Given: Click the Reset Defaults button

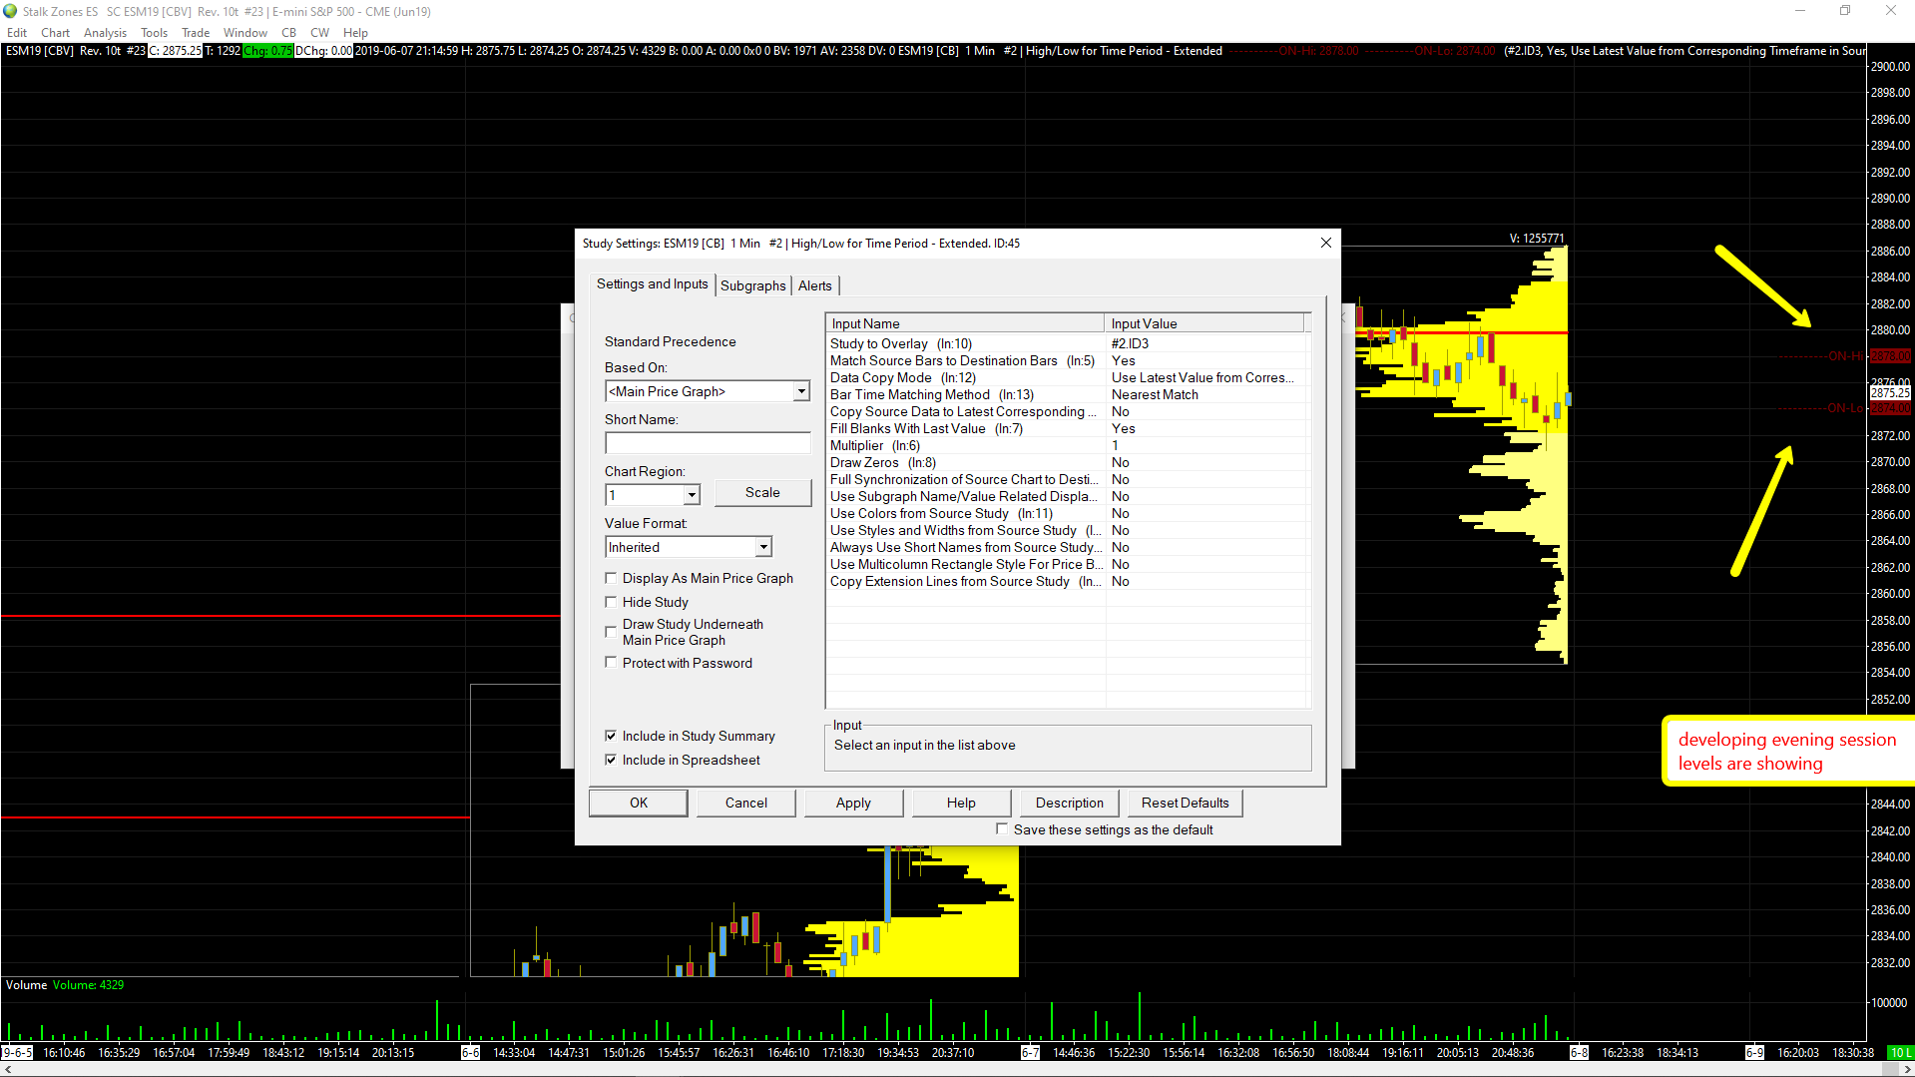Looking at the screenshot, I should [1185, 803].
